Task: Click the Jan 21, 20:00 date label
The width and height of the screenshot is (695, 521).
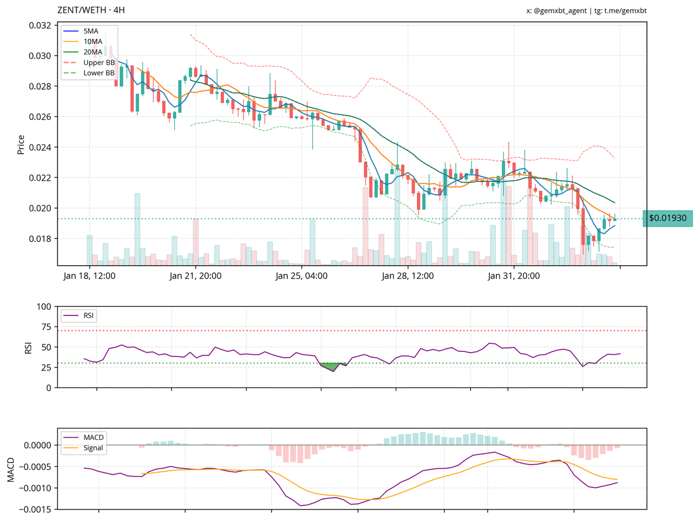Action: pyautogui.click(x=196, y=276)
